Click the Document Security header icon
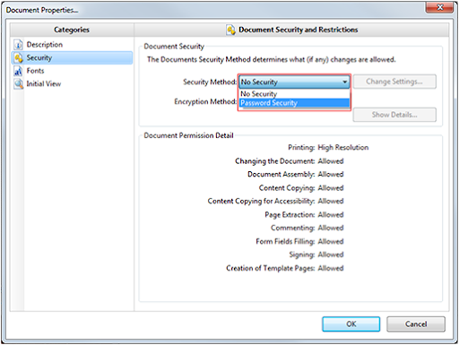Viewport: 459px width, 345px height. pos(230,30)
